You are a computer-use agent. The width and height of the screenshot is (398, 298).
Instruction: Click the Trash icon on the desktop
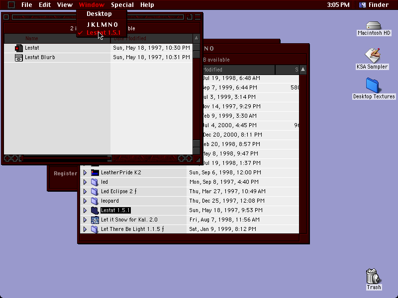coord(374,276)
